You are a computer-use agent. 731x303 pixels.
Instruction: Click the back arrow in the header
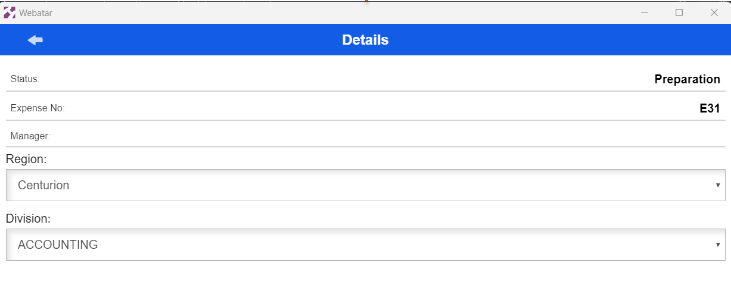(35, 40)
